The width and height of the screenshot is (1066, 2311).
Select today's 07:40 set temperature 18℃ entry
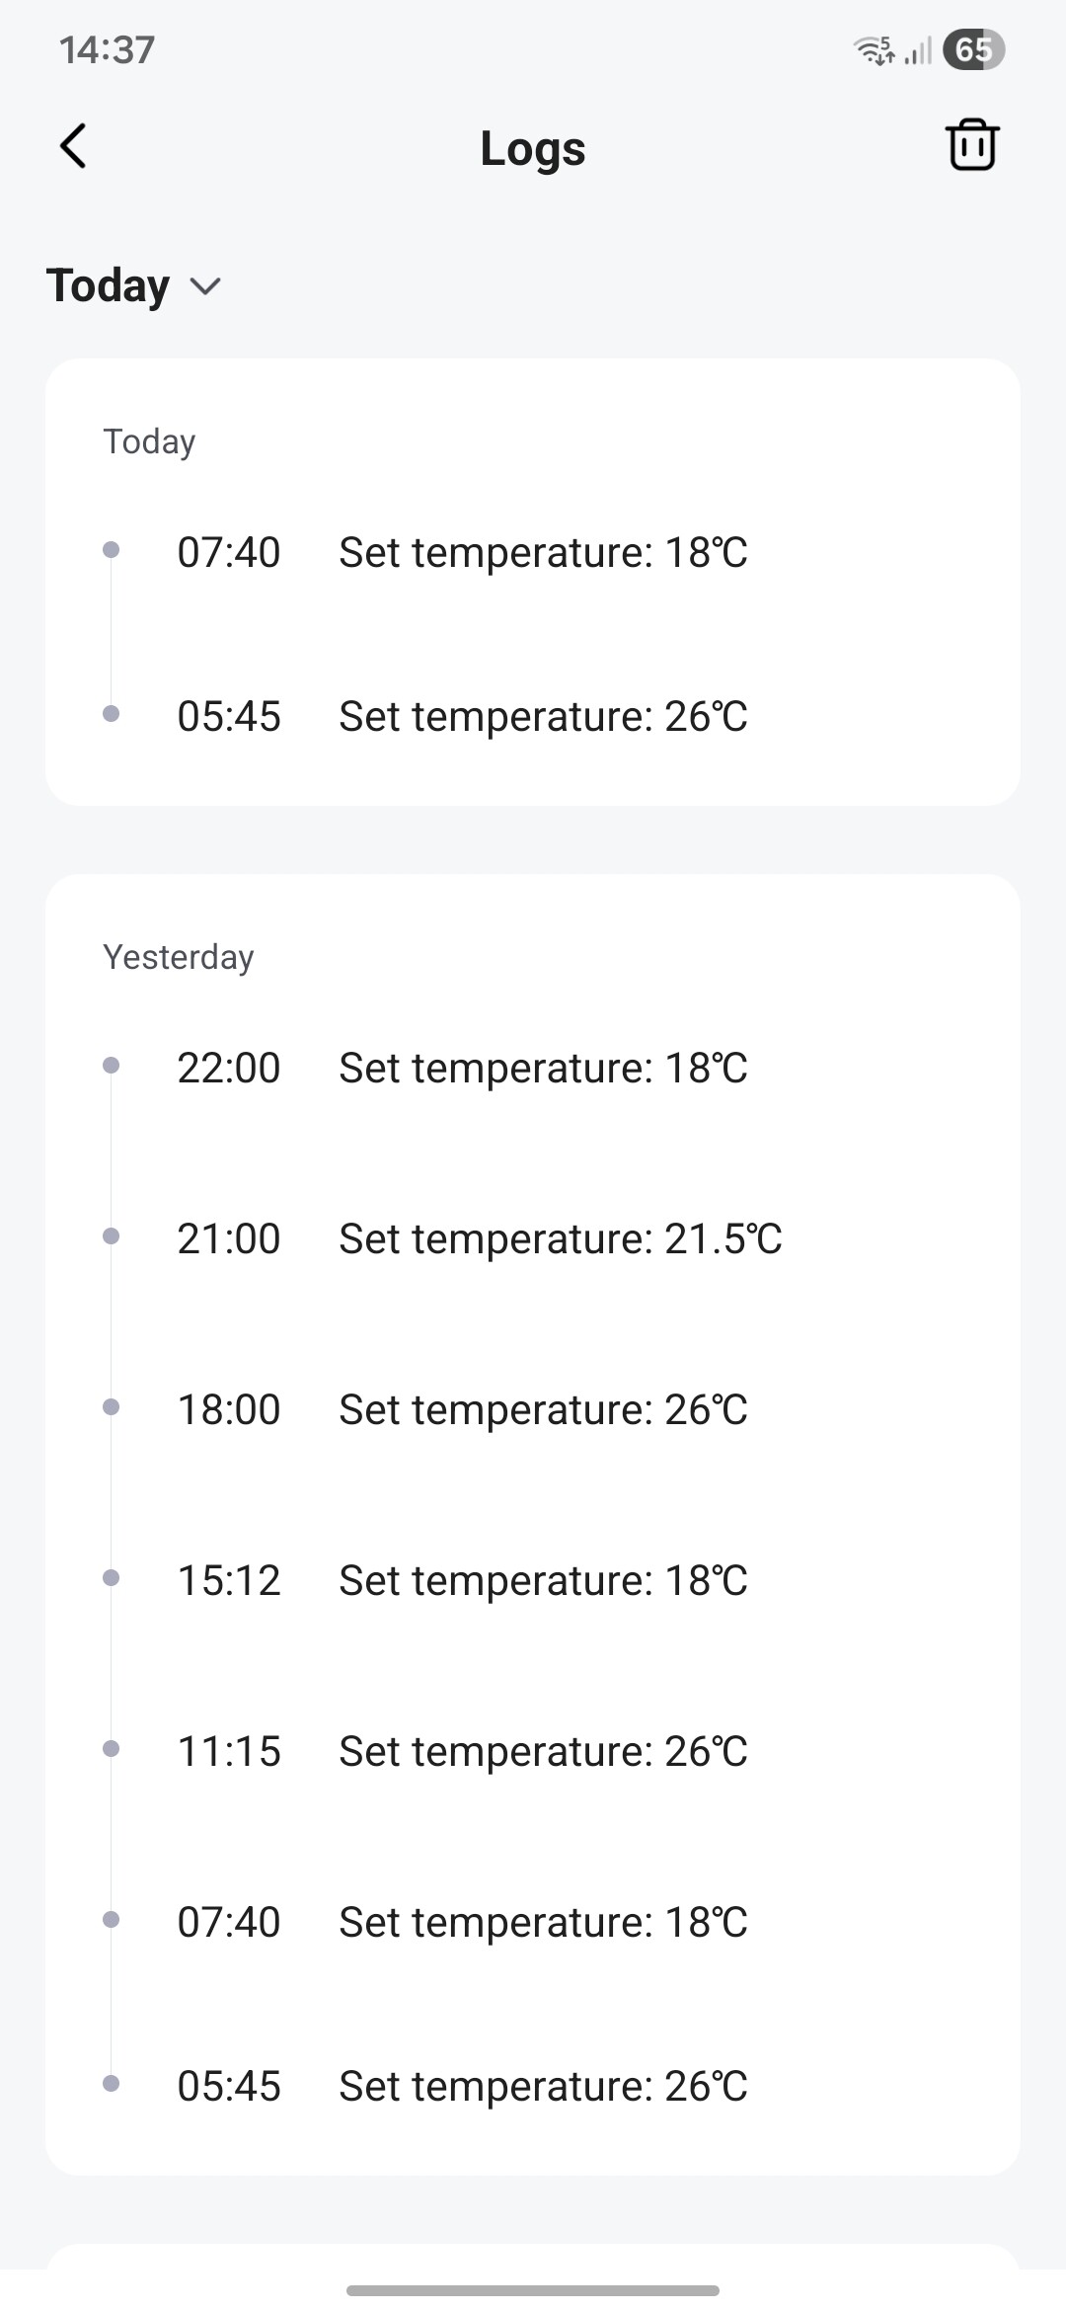pyautogui.click(x=462, y=552)
